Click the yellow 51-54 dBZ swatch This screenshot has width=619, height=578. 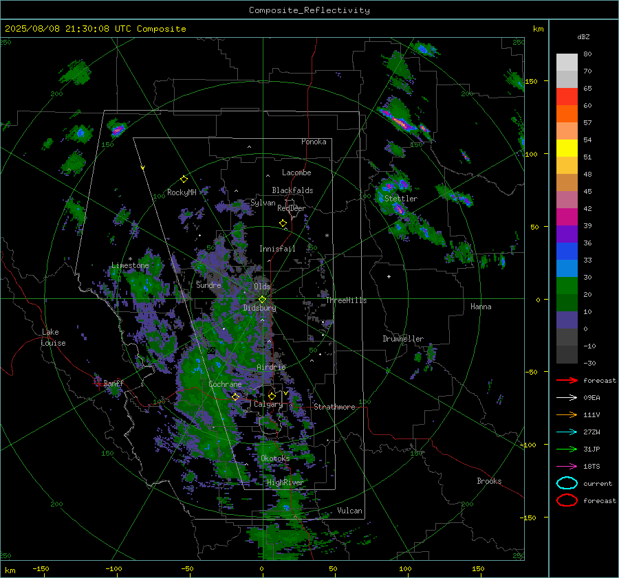tap(567, 148)
